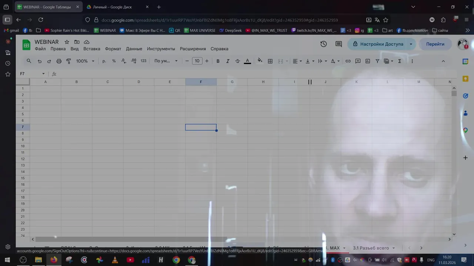Open the Вставка menu
This screenshot has height=266, width=474.
[92, 49]
